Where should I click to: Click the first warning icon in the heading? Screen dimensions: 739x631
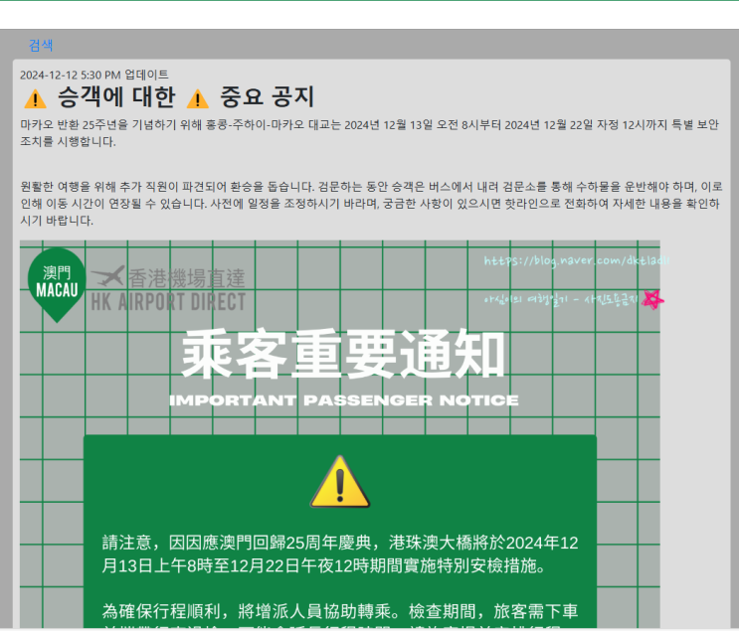tap(36, 99)
